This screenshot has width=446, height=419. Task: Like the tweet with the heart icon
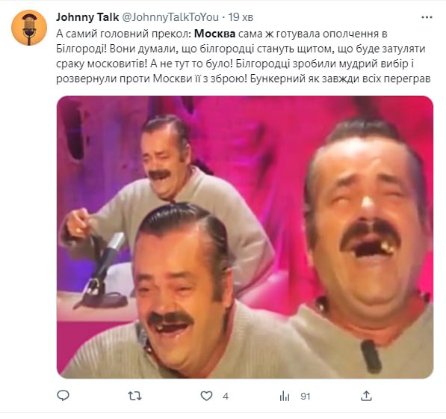(206, 396)
